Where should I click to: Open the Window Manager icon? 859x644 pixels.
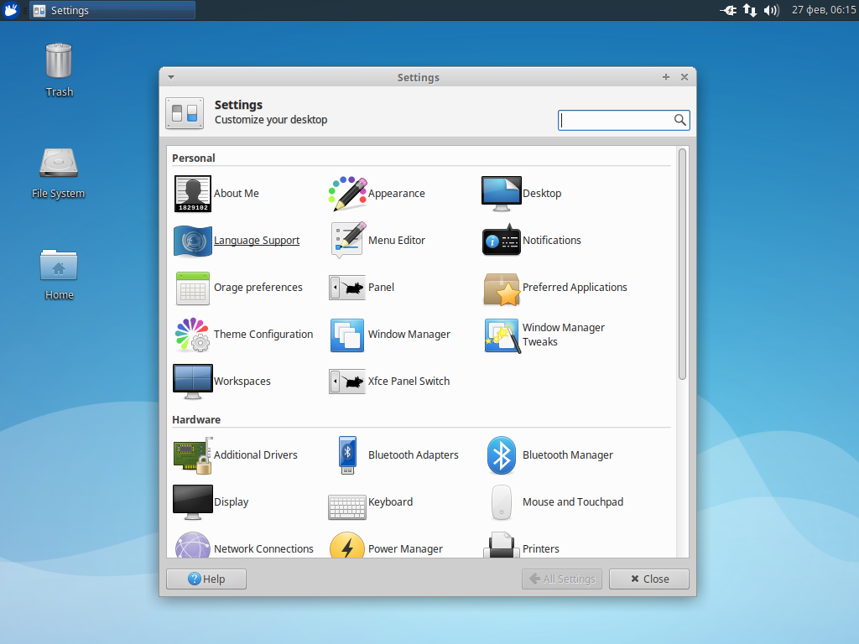click(347, 335)
